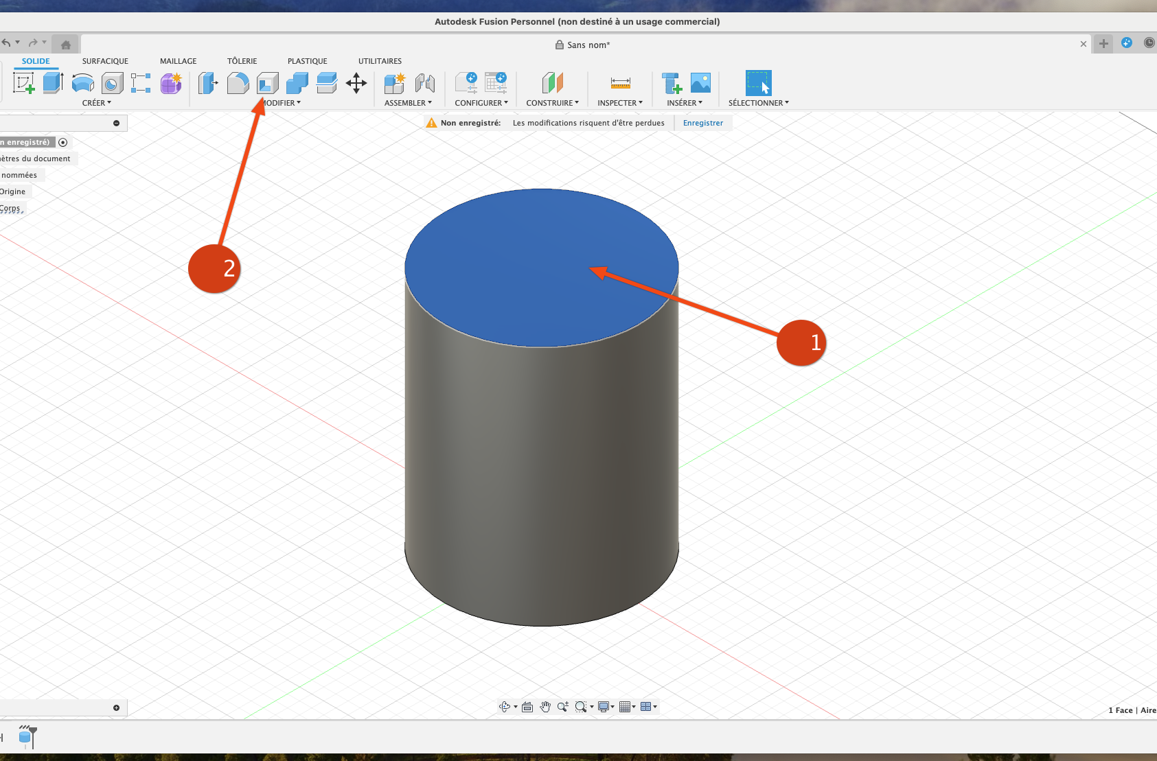Switch to the TÔLERIE tab
Screen dimensions: 1157x761
(242, 61)
